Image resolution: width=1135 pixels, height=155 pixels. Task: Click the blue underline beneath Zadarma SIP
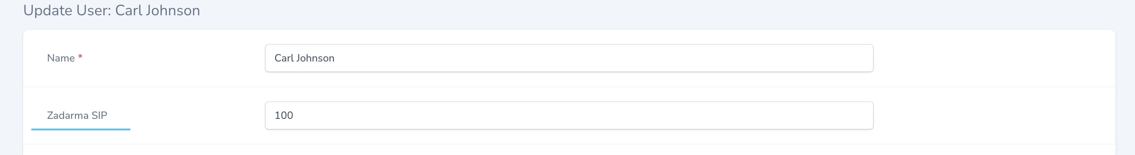click(81, 129)
